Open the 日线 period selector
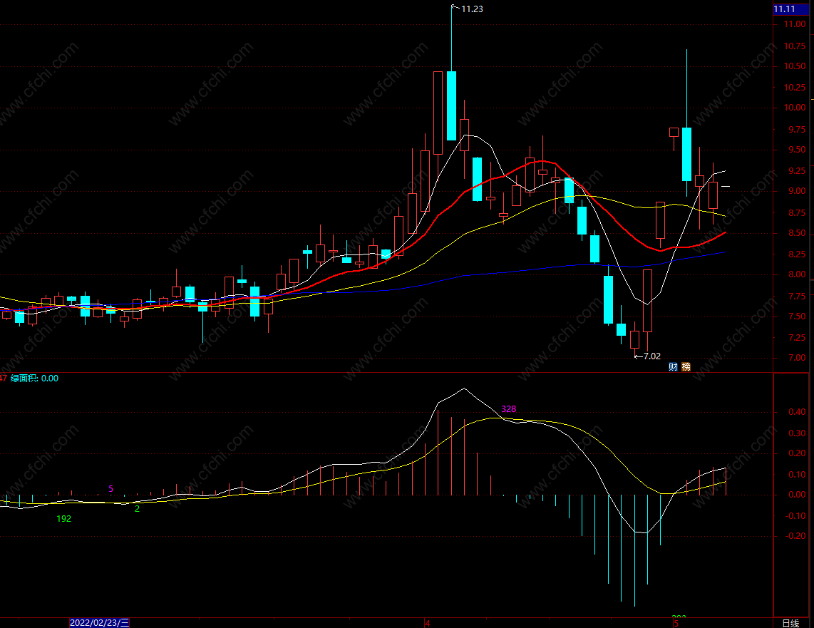The height and width of the screenshot is (628, 814). [790, 623]
